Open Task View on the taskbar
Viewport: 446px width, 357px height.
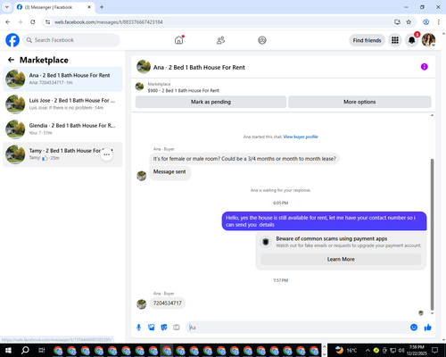click(42, 350)
